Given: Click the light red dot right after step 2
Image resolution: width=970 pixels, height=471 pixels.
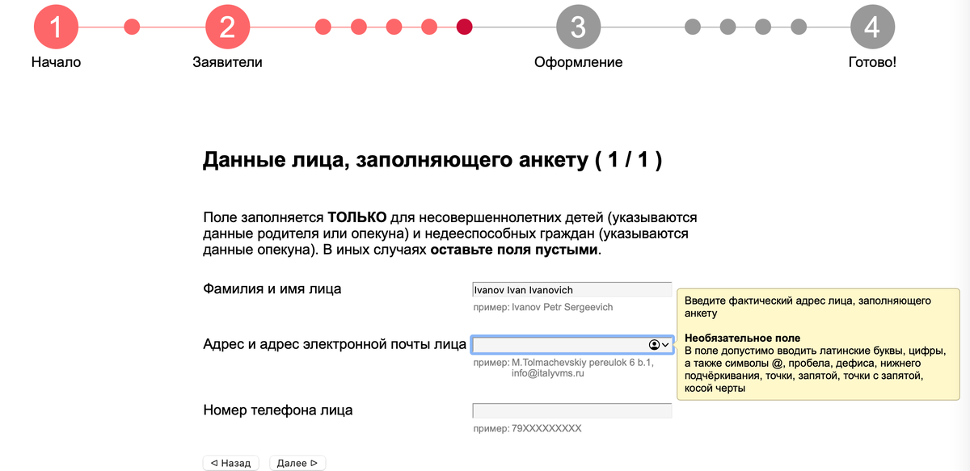Looking at the screenshot, I should pyautogui.click(x=323, y=27).
